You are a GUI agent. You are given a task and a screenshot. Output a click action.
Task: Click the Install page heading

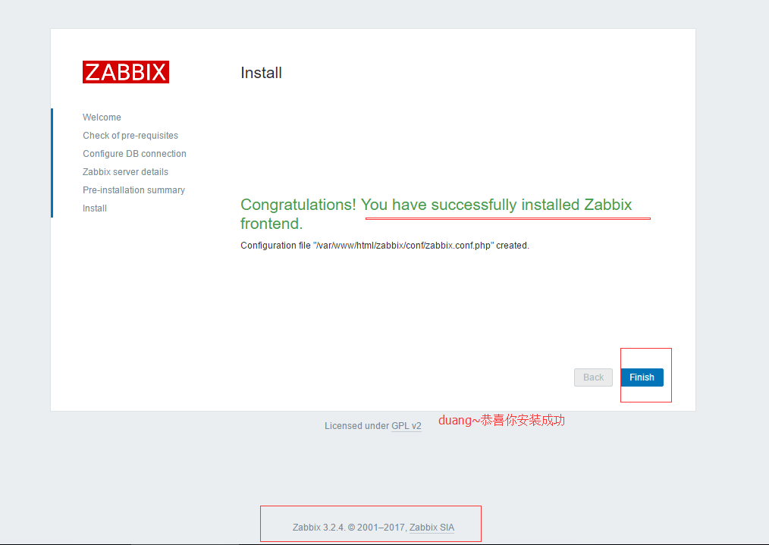[261, 73]
